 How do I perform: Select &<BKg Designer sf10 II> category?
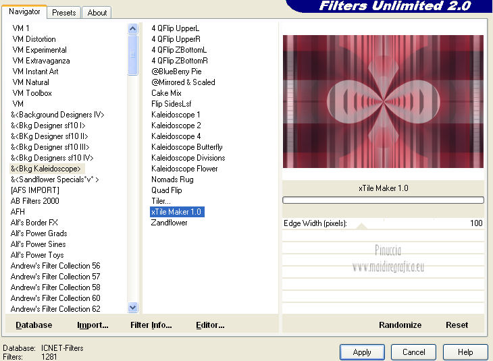pyautogui.click(x=49, y=136)
